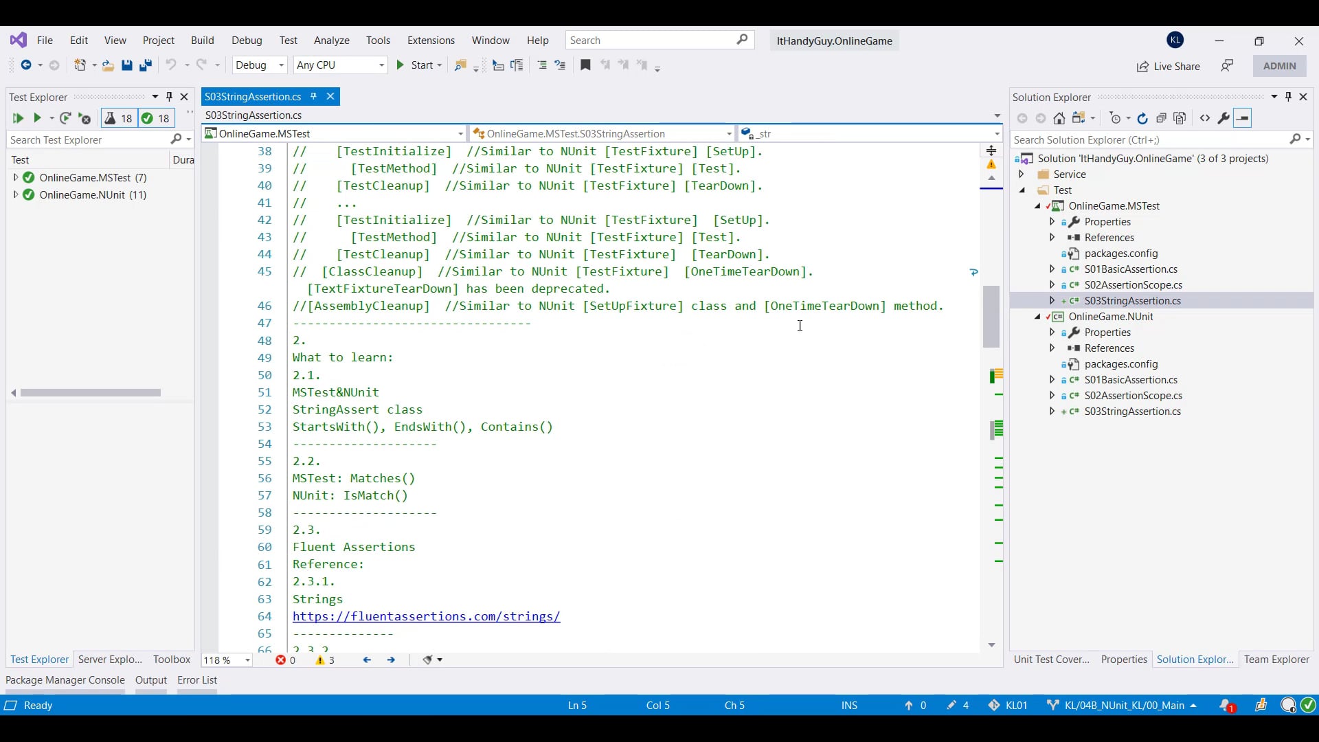Expand the Service solution folder
This screenshot has width=1319, height=742.
point(1022,175)
